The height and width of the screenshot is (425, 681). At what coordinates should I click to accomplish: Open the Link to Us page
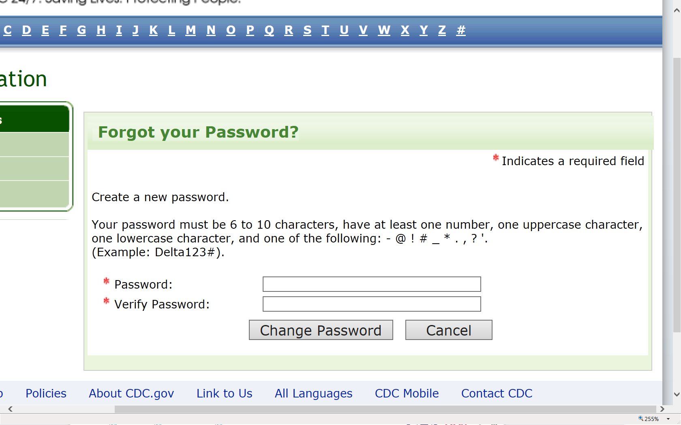[224, 393]
